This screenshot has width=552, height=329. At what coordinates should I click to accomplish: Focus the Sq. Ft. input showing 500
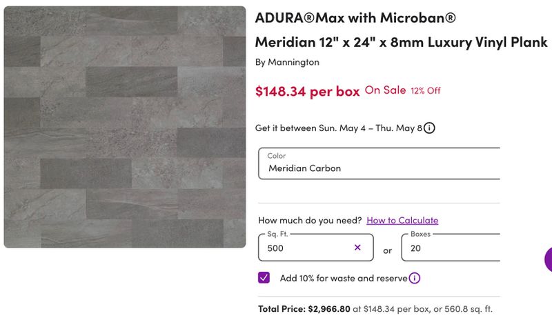316,248
